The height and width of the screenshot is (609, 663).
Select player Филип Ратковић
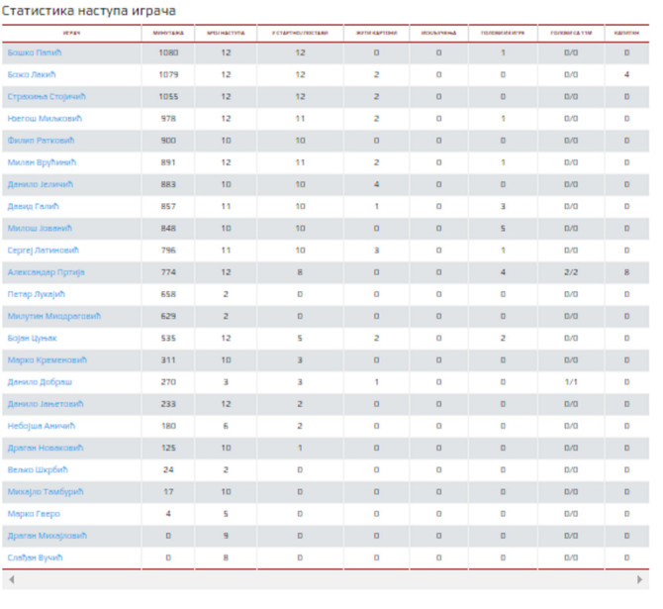tap(42, 141)
